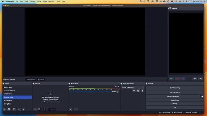Open virtual camera configuration gear
Screen dimensions: 207x116
point(202,96)
